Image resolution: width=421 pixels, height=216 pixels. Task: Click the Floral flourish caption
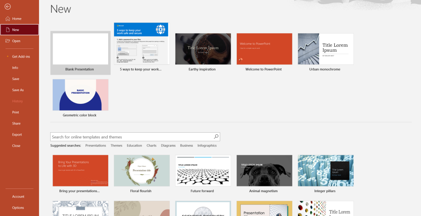pos(141,191)
